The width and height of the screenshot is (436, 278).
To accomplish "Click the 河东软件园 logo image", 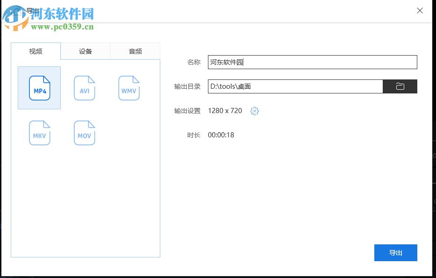I will pos(17,16).
